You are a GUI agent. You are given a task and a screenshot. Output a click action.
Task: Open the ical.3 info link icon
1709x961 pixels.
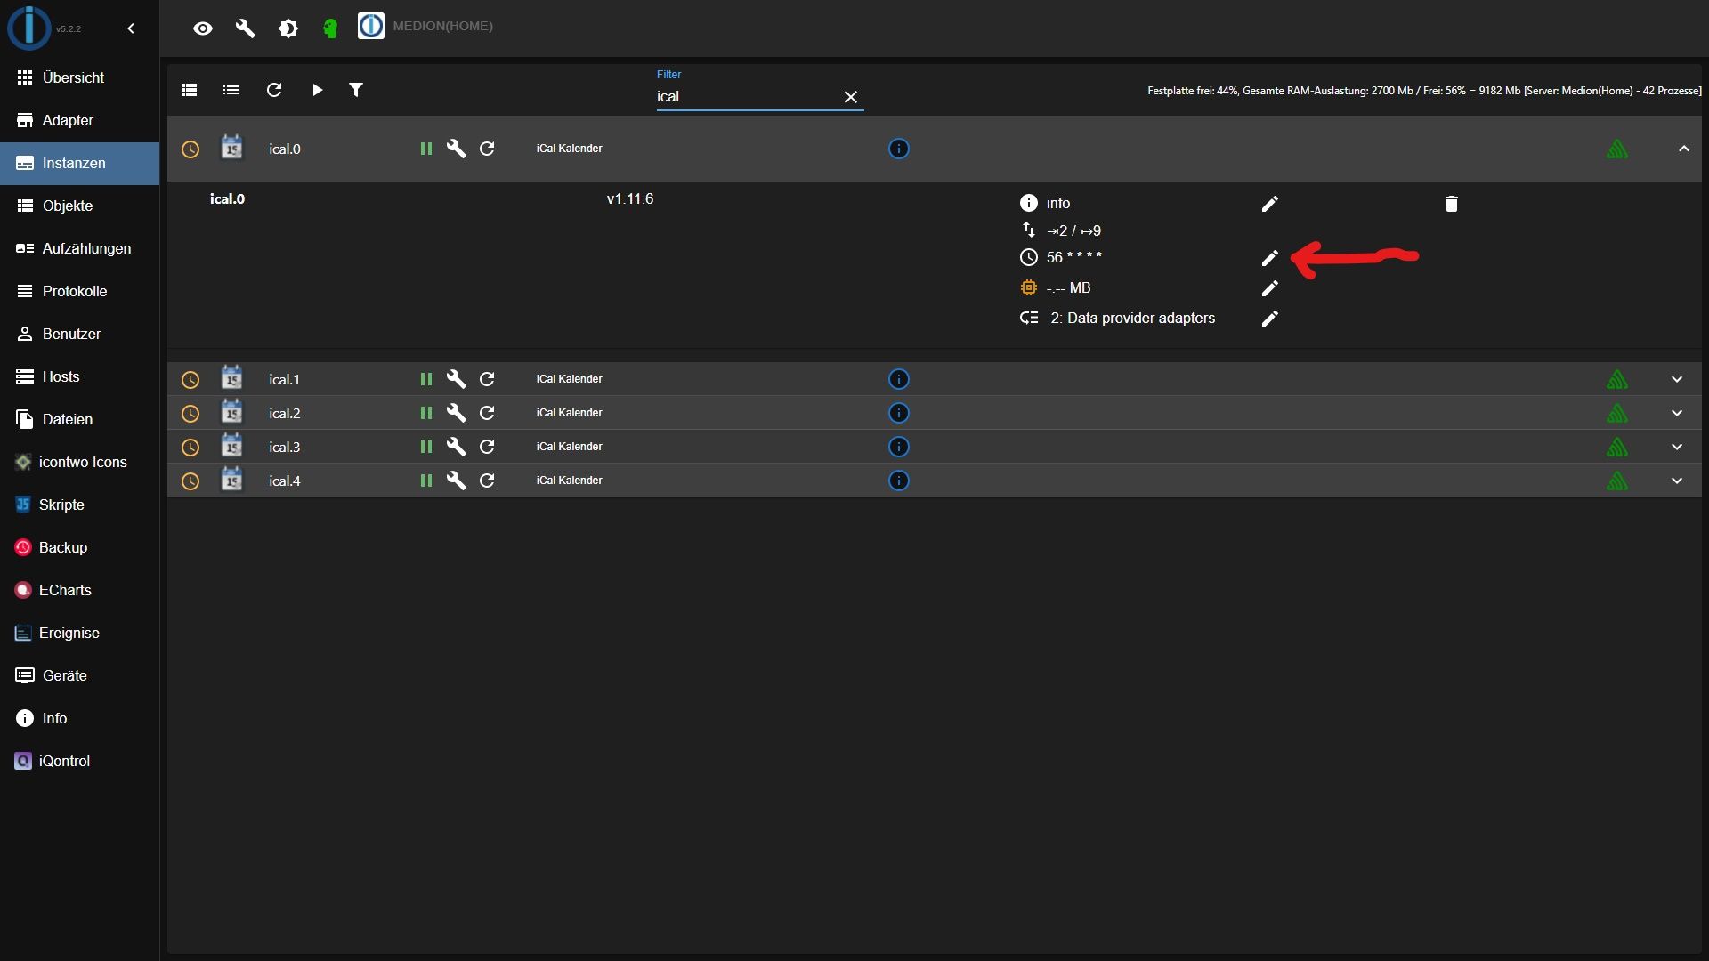[x=899, y=447]
